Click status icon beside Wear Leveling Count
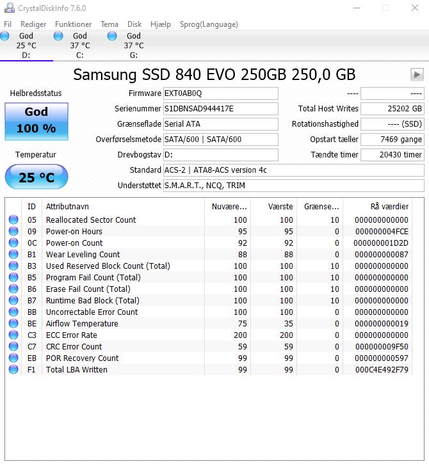This screenshot has width=429, height=464. point(13,255)
